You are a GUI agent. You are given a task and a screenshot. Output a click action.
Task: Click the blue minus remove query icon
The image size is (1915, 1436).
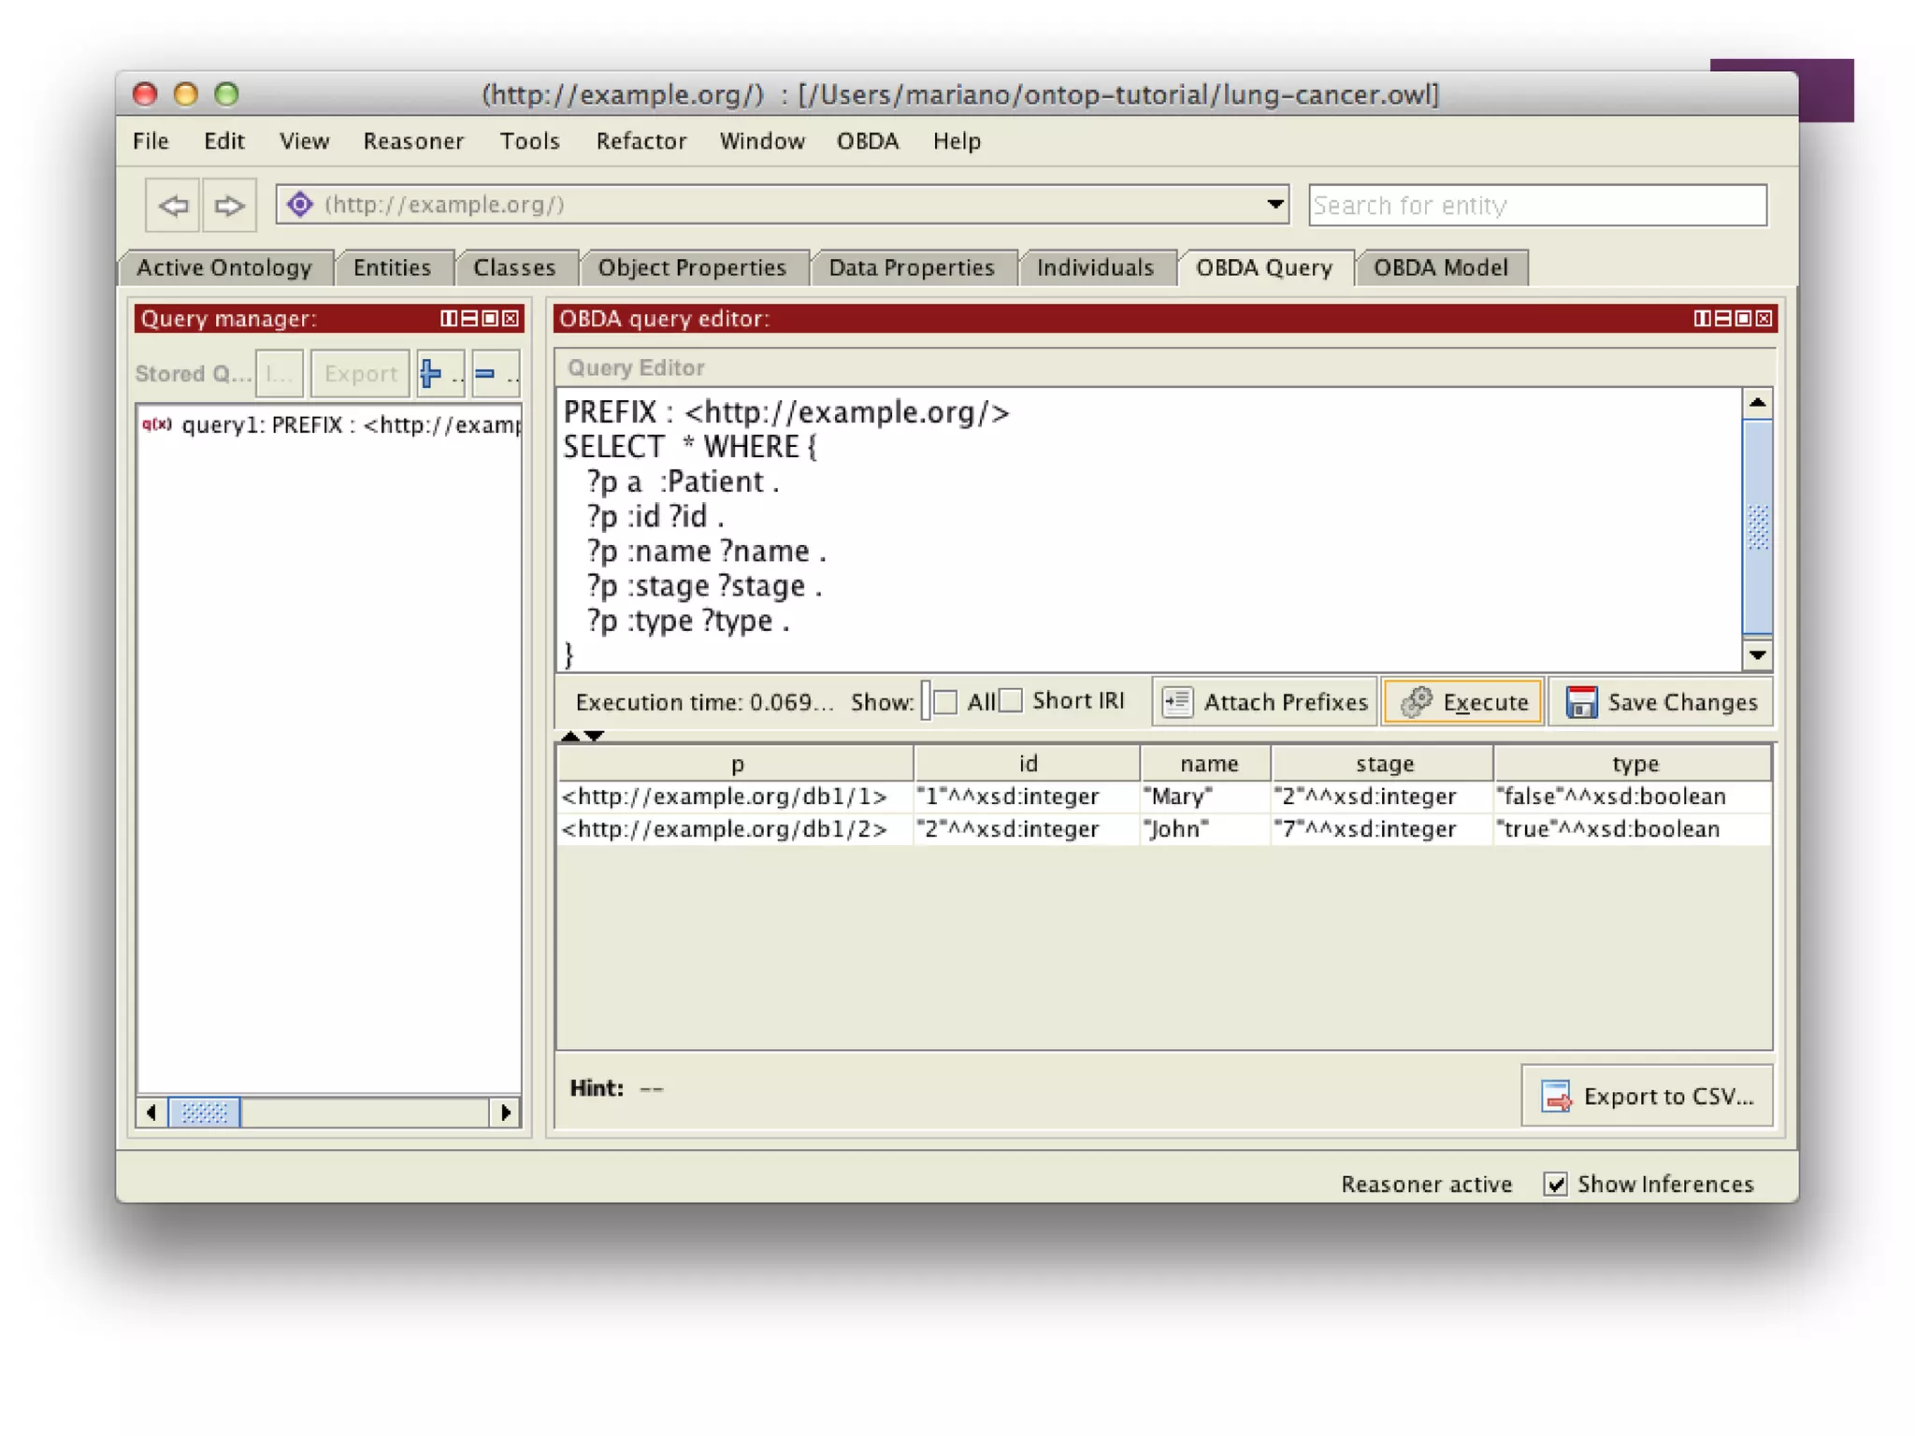pyautogui.click(x=485, y=374)
